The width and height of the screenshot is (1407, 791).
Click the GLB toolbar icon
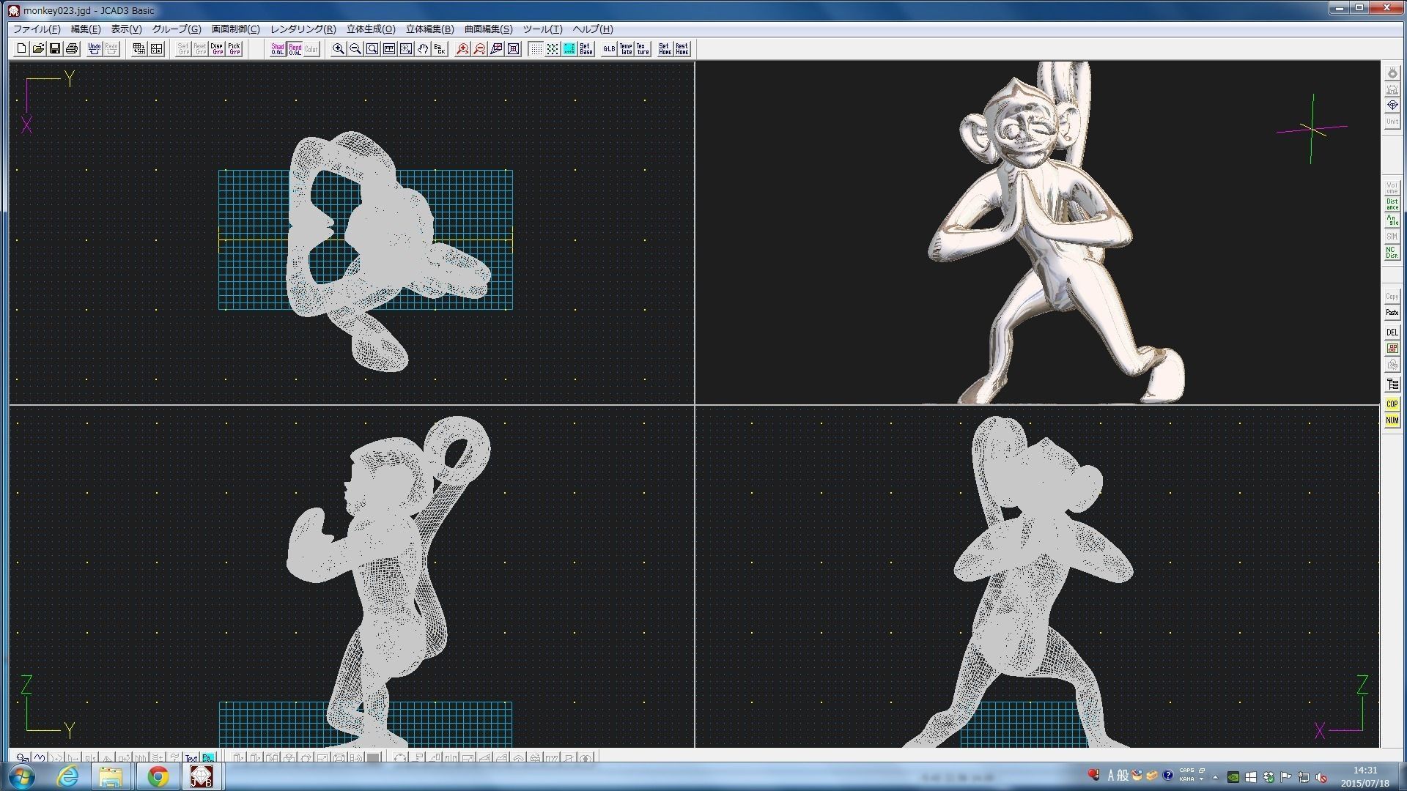609,49
